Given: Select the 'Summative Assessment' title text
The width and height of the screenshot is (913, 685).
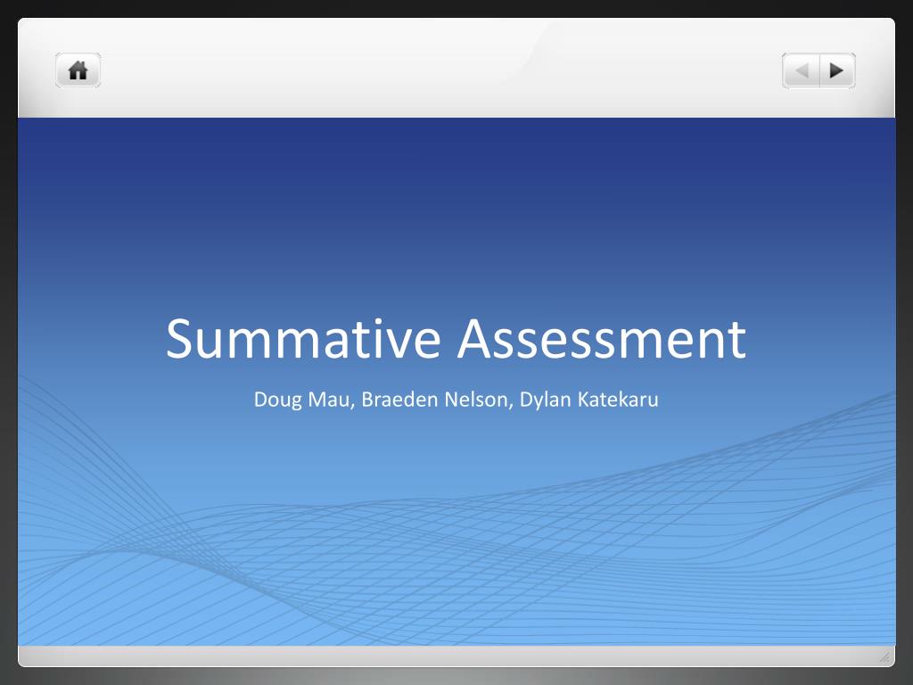Looking at the screenshot, I should pyautogui.click(x=456, y=338).
